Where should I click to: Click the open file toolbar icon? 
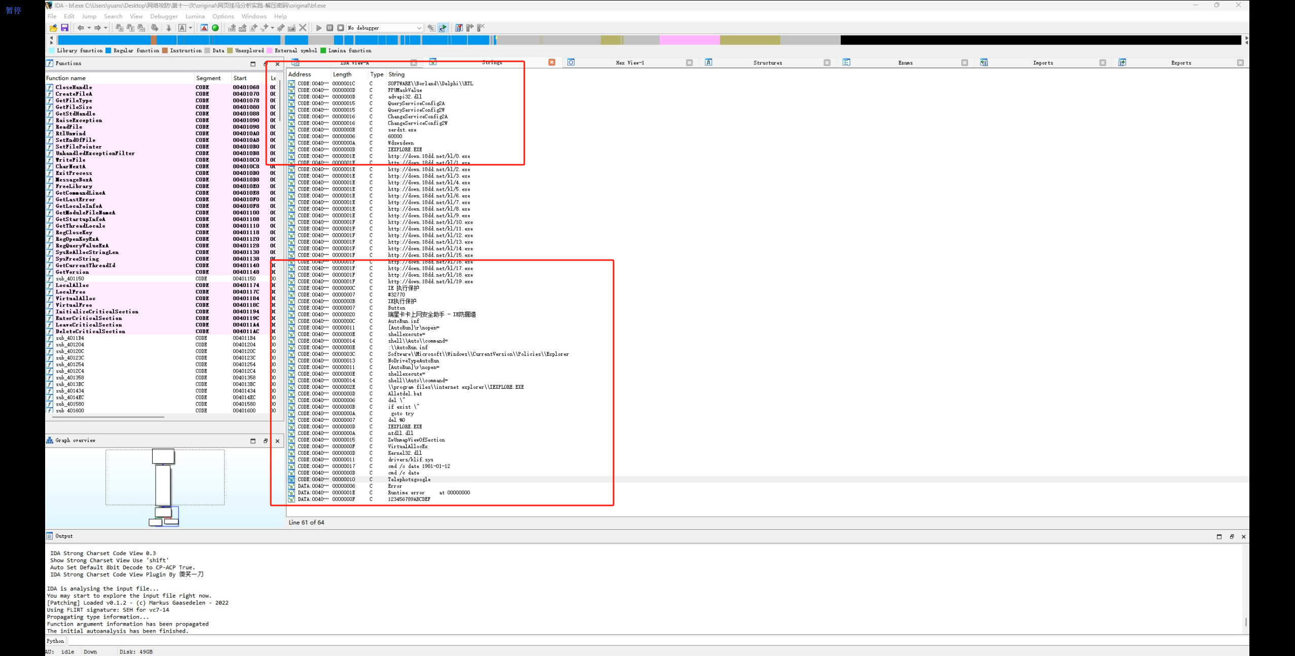coord(53,28)
